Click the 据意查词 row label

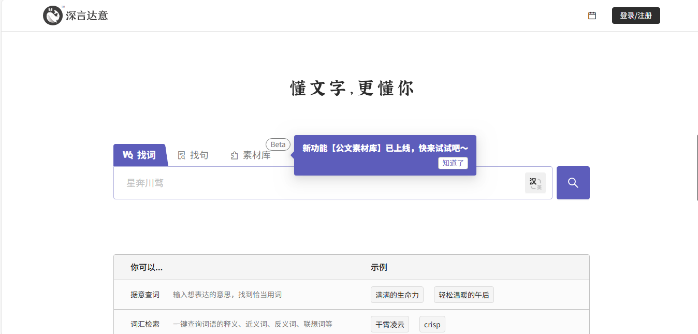[x=145, y=295]
